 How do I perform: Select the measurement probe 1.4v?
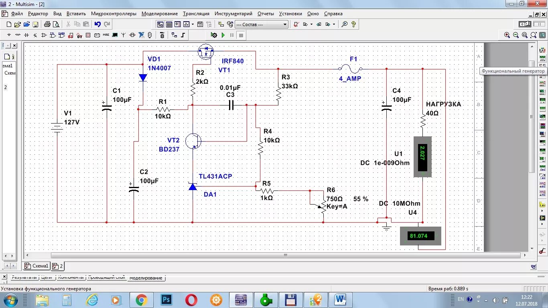542,204
